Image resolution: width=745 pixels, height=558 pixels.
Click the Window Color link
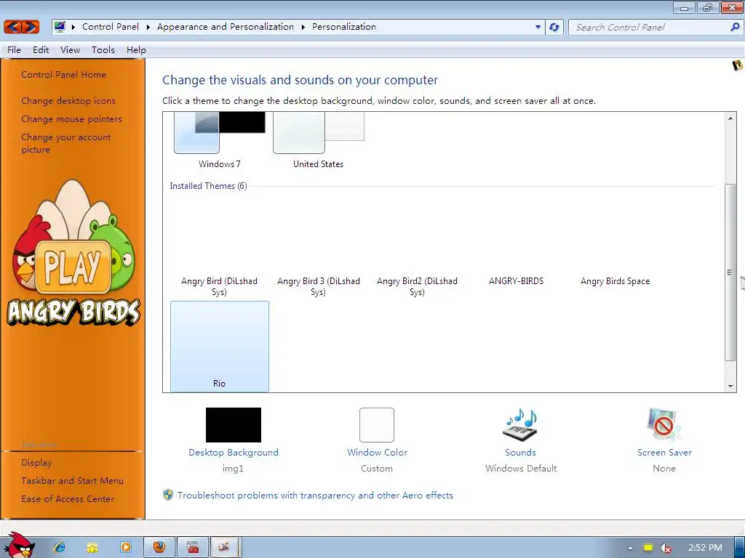tap(378, 452)
